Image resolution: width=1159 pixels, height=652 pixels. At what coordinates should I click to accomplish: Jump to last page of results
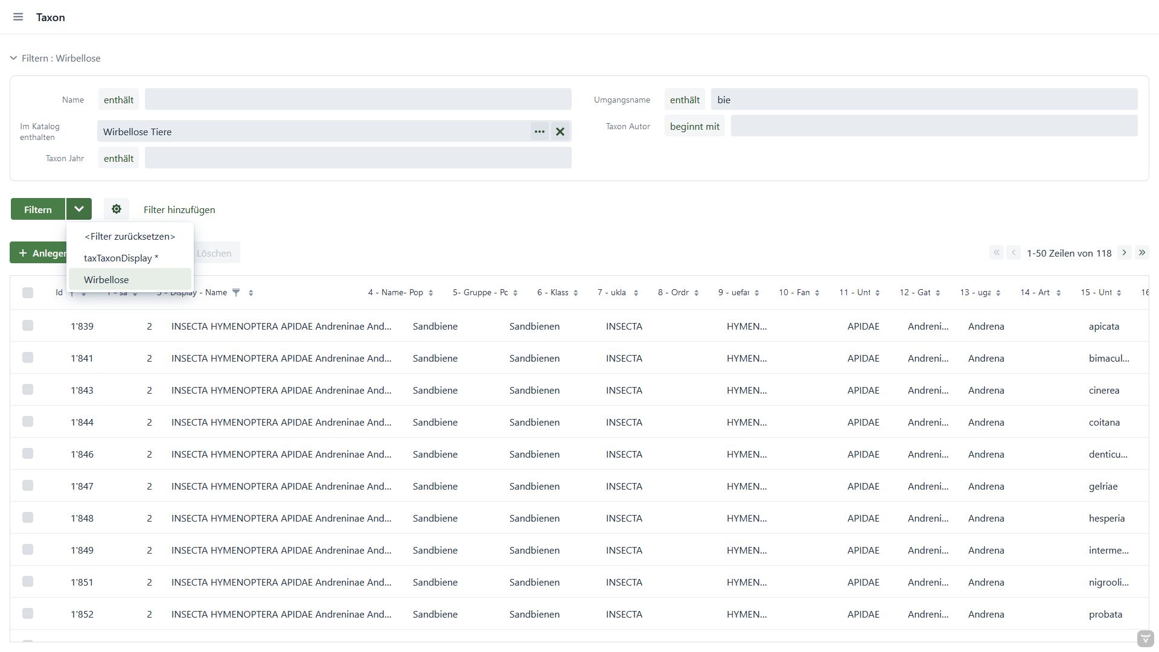pyautogui.click(x=1141, y=253)
